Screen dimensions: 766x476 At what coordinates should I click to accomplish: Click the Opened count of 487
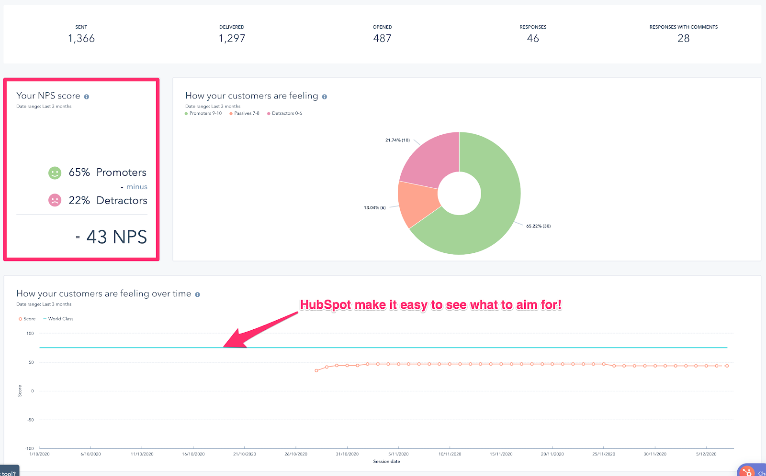click(382, 38)
